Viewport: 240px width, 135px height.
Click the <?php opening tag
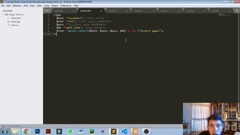[x=57, y=15]
